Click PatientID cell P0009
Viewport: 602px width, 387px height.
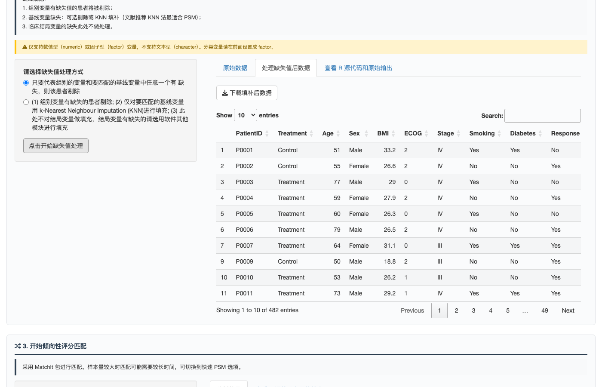pos(244,261)
